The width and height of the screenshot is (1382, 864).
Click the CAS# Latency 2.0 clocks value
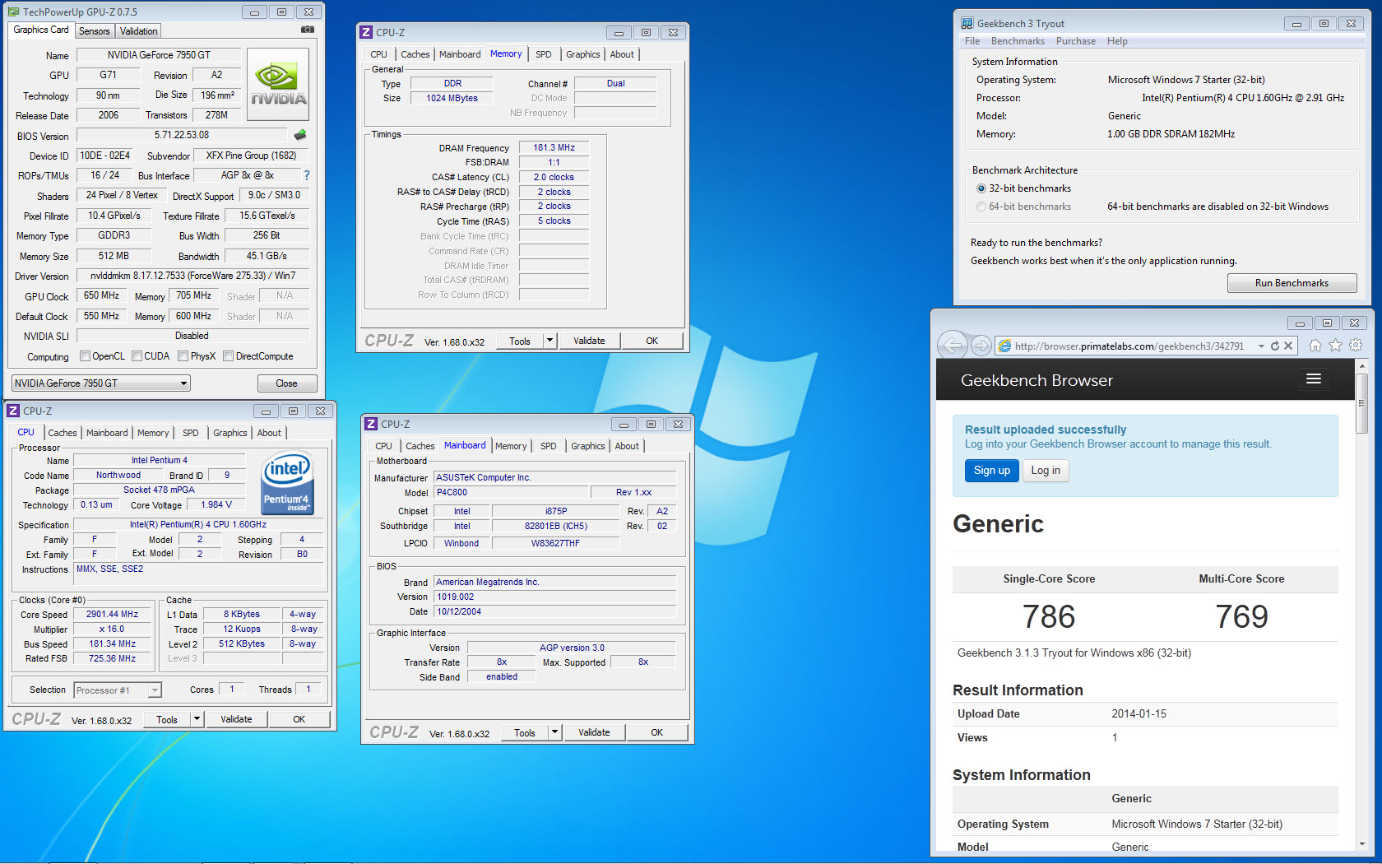coord(554,177)
